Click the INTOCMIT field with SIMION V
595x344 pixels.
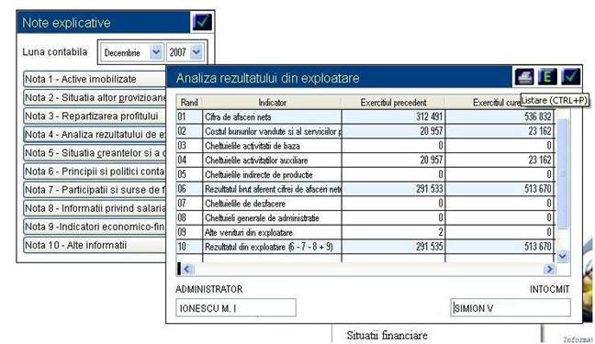[x=511, y=307]
